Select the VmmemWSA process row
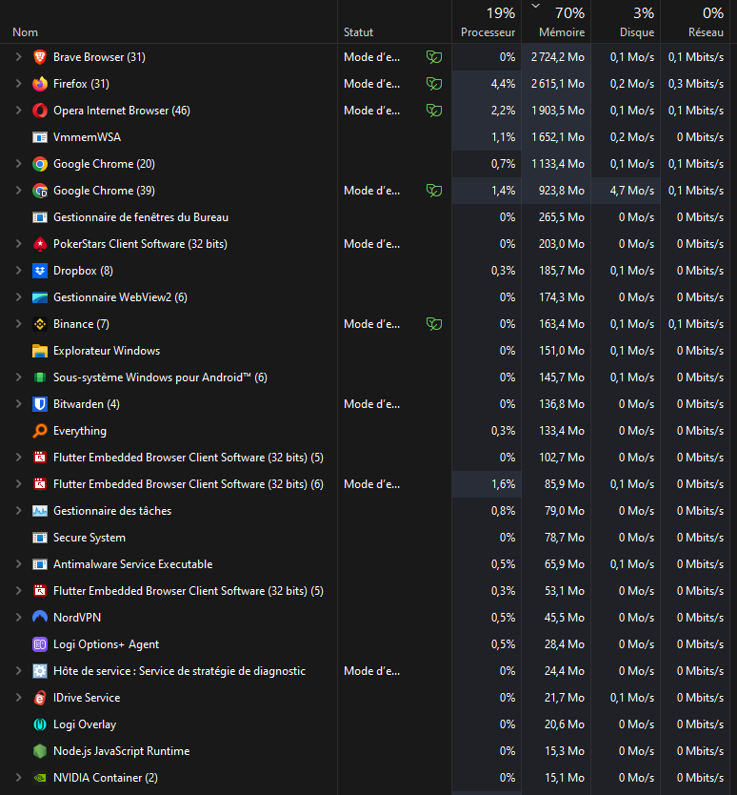This screenshot has height=795, width=737. pyautogui.click(x=368, y=137)
